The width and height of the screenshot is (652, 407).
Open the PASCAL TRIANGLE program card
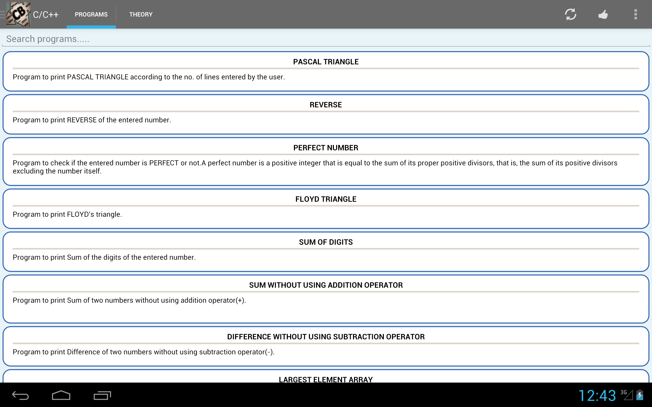pyautogui.click(x=326, y=71)
